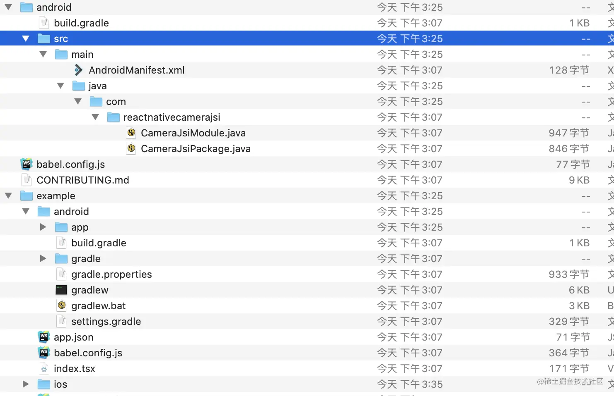The height and width of the screenshot is (396, 614).
Task: Click the file icon of example build.gradle
Action: [61, 243]
